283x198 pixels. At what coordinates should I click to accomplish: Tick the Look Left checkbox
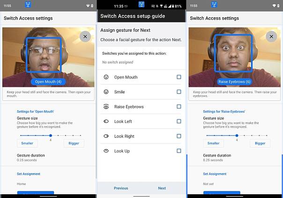point(179,121)
